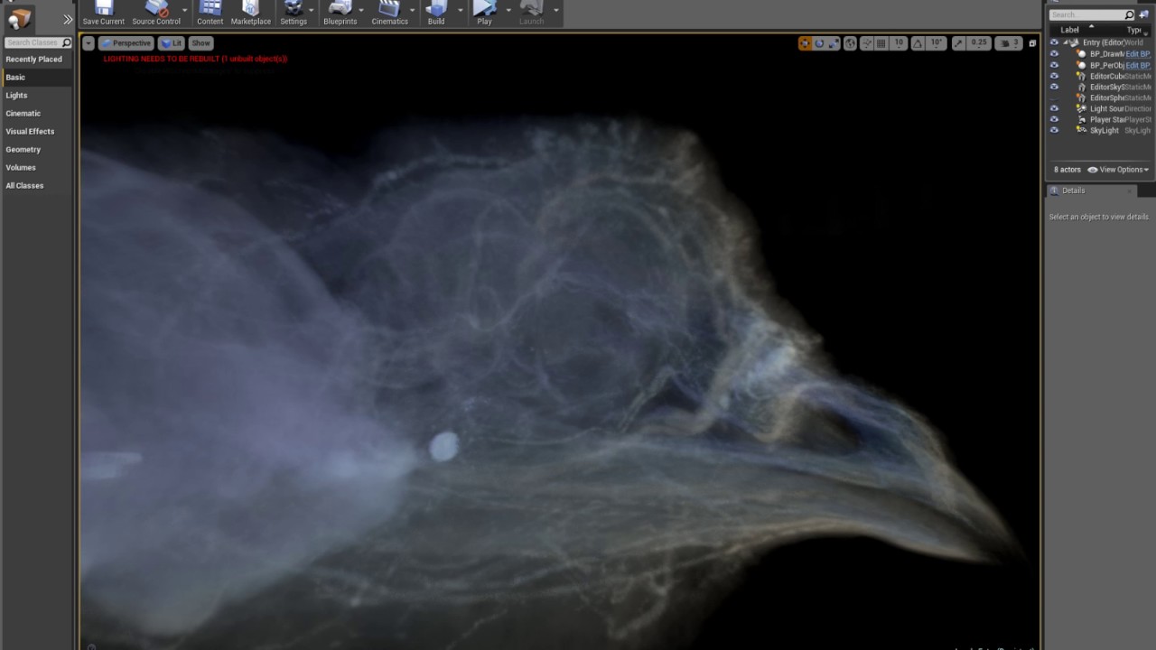Click the Perspective viewport type button
The height and width of the screenshot is (650, 1156).
pos(126,43)
